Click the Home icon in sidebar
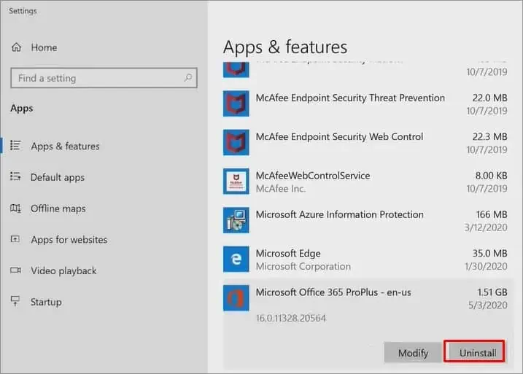 point(16,47)
